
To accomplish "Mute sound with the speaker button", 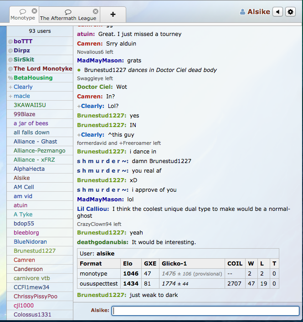I will (x=278, y=12).
